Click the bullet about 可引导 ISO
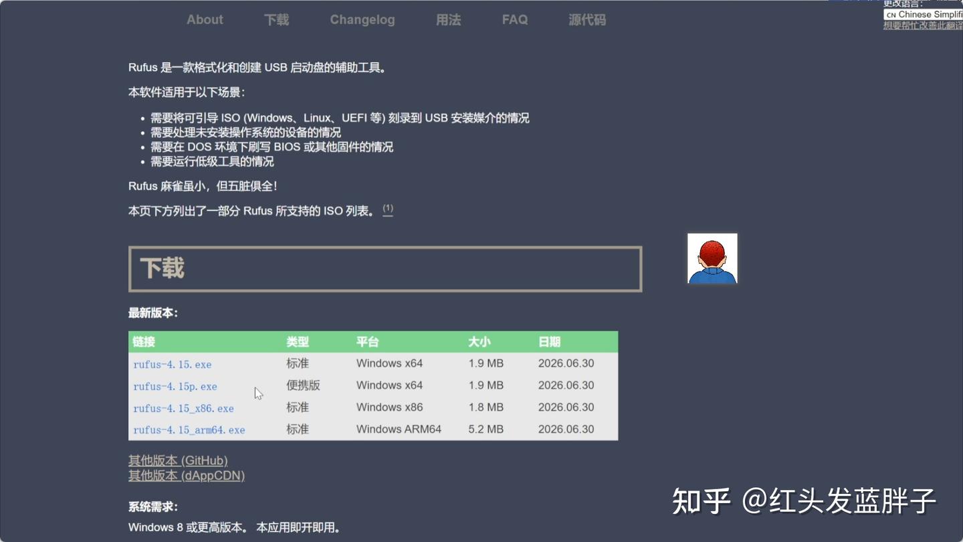The image size is (963, 542). click(x=340, y=118)
